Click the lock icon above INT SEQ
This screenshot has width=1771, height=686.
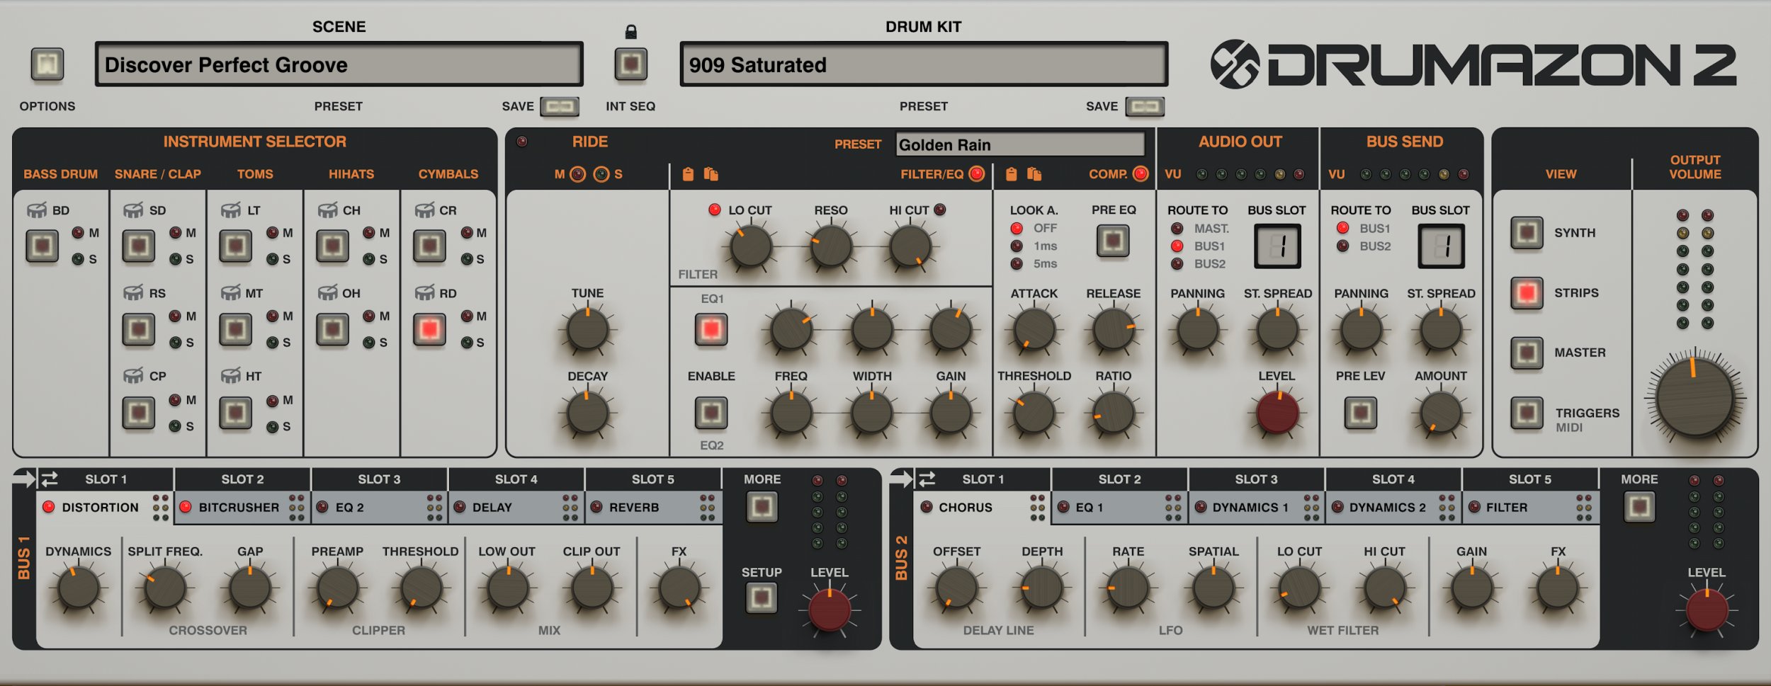coord(630,31)
